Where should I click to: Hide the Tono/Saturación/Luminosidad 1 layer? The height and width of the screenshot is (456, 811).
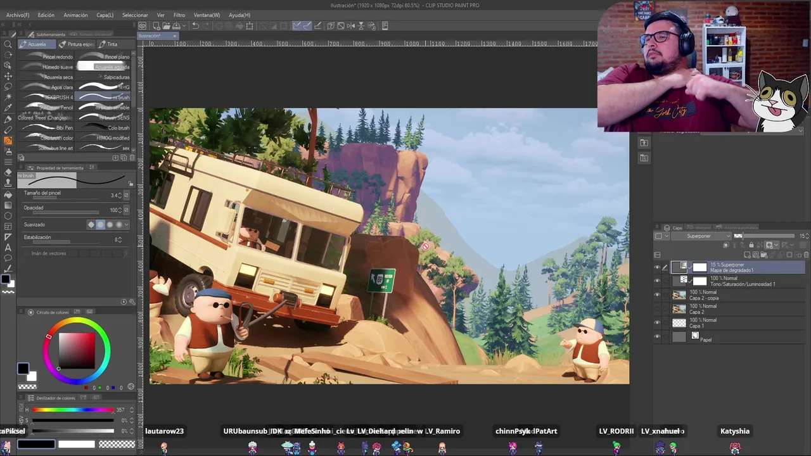657,281
